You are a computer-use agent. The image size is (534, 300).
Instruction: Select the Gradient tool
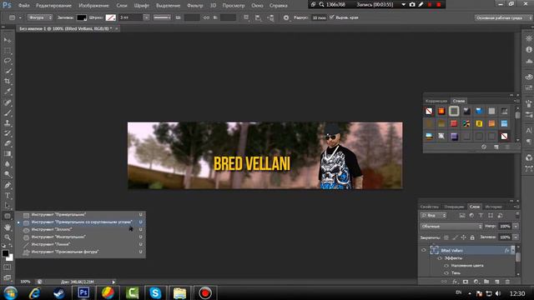(8, 153)
